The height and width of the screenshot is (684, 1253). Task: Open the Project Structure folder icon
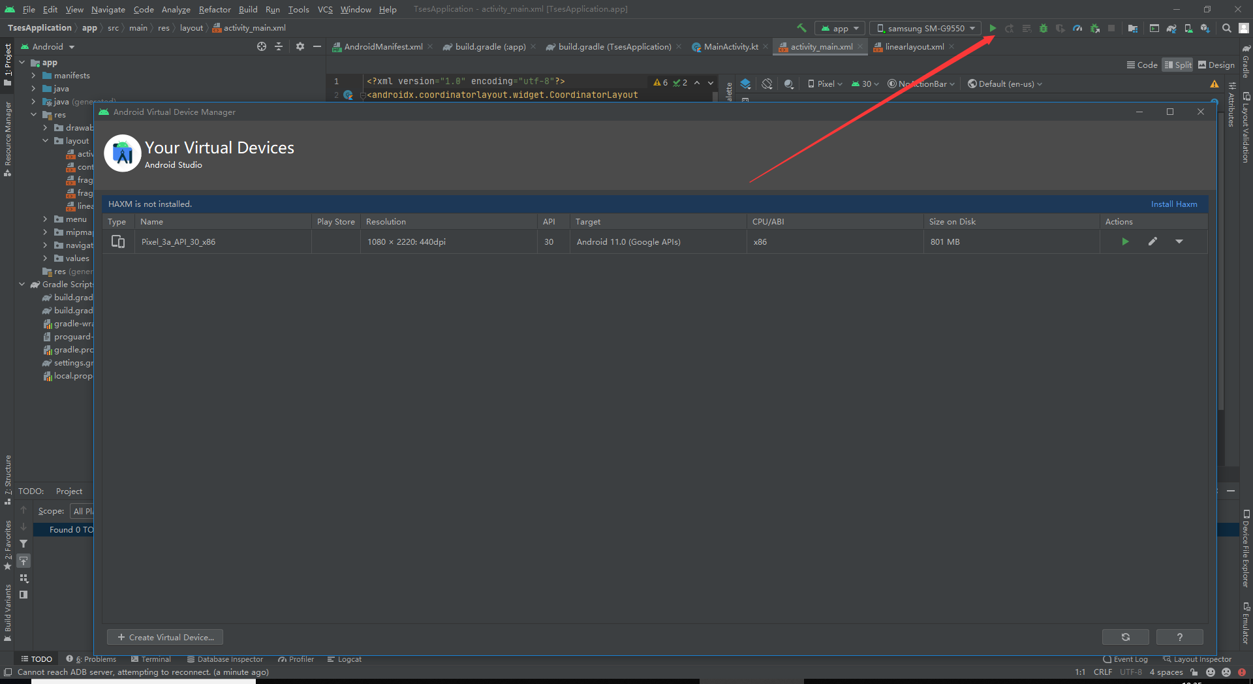tap(1132, 28)
